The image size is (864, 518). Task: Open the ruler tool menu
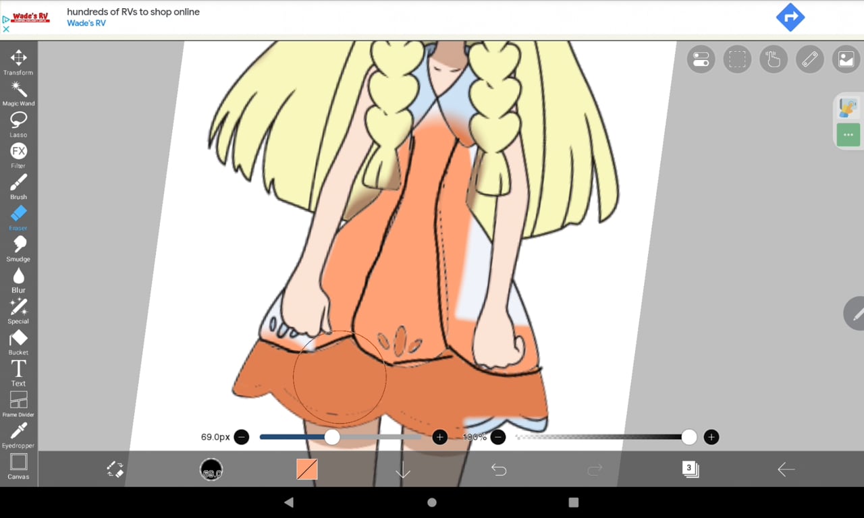810,59
